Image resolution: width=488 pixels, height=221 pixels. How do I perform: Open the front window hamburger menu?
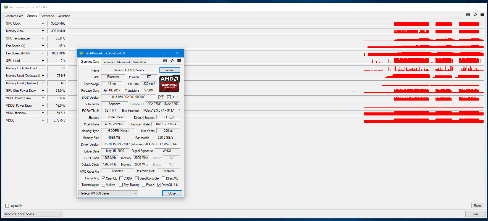pyautogui.click(x=179, y=60)
